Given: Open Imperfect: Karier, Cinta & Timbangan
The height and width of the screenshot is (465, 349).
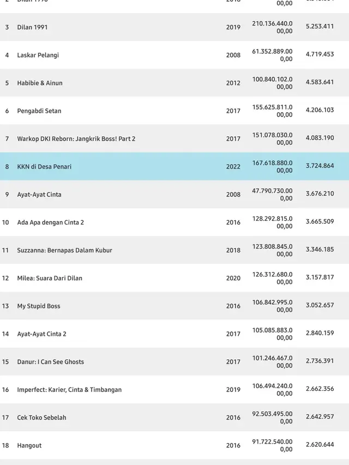Looking at the screenshot, I should tap(69, 390).
